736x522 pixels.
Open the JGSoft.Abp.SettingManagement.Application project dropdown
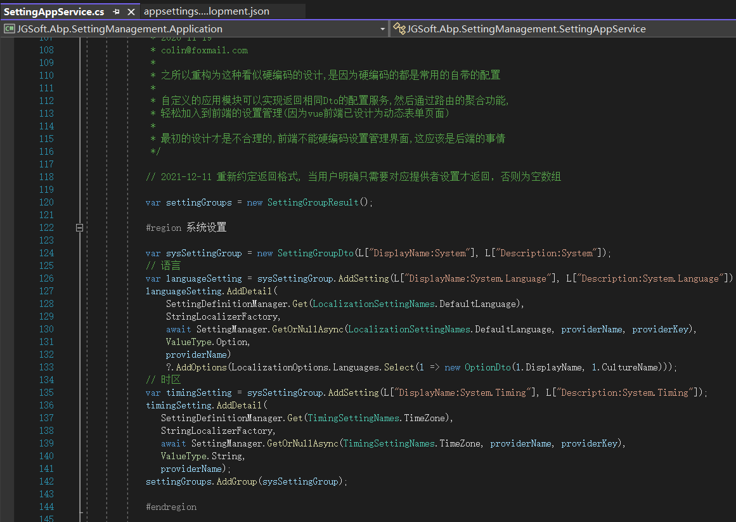pos(195,29)
